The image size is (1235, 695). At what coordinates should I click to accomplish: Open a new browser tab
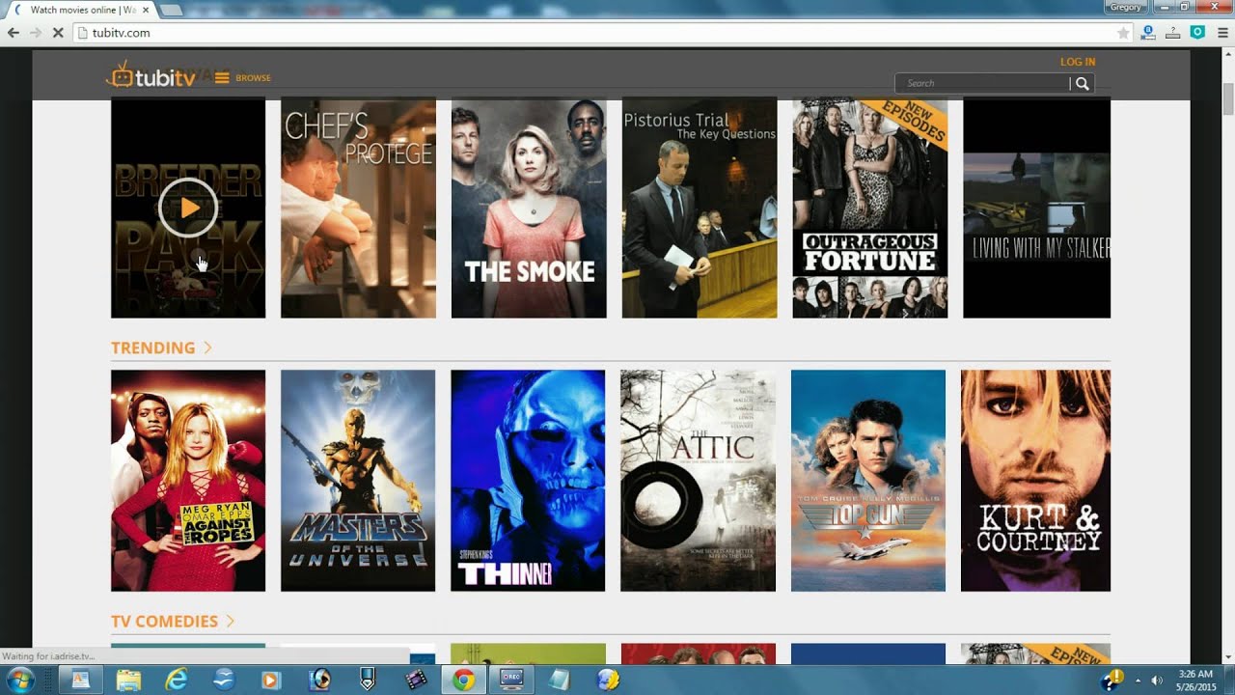171,10
